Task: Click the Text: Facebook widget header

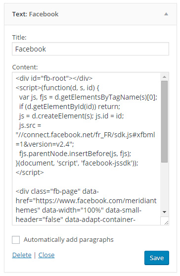Action: click(90, 14)
